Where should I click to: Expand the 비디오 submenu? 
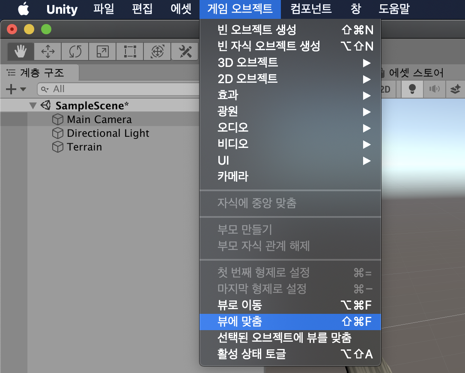click(290, 144)
